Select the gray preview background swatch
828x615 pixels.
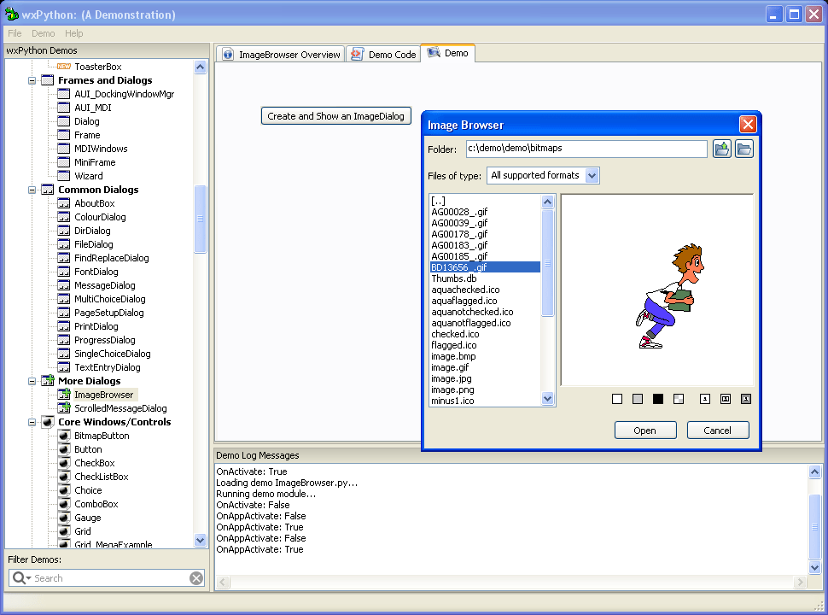pos(638,399)
